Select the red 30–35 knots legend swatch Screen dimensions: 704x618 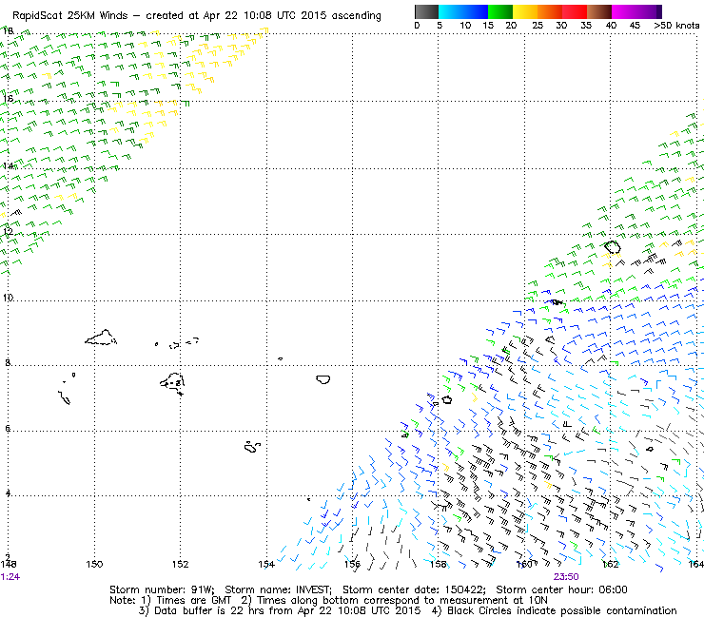click(575, 11)
